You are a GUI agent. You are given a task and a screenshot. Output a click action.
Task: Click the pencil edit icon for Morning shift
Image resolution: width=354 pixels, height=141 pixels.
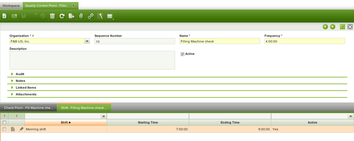(21, 129)
